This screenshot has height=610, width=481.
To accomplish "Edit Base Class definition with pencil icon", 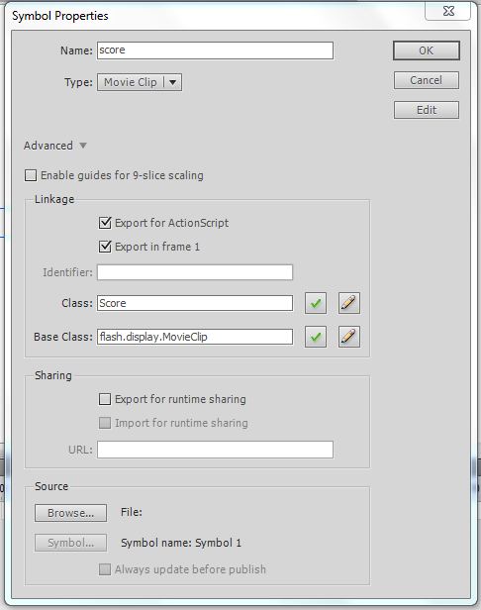I will [x=348, y=337].
